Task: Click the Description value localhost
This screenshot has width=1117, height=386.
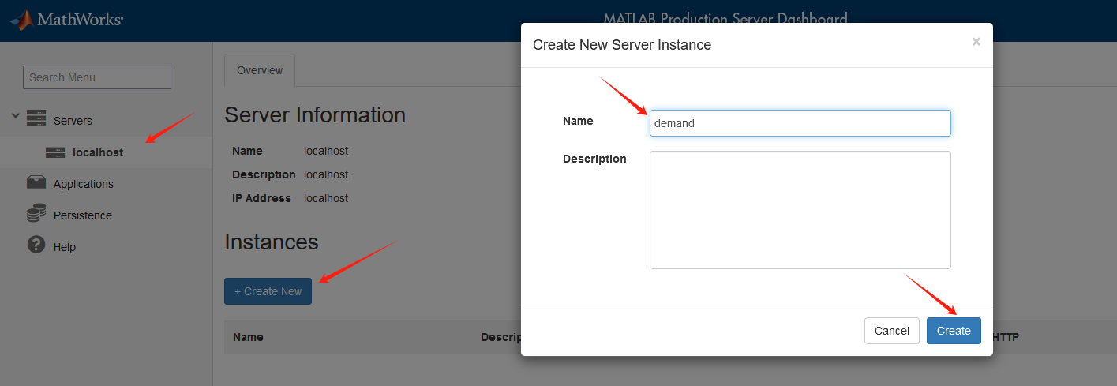Action: 326,174
